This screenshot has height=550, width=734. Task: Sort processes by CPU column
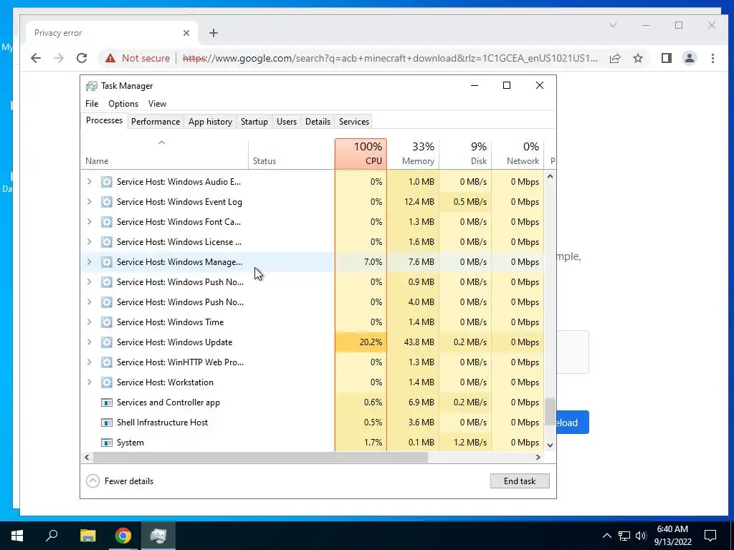(x=361, y=154)
